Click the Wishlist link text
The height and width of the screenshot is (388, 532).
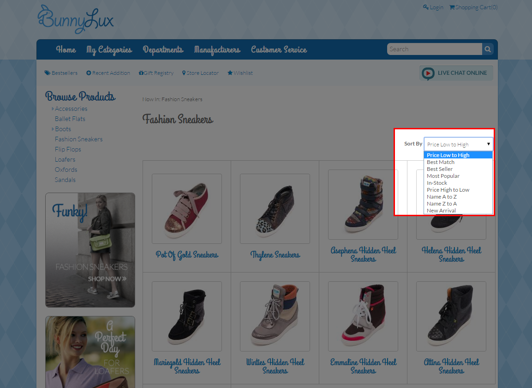[x=243, y=73]
